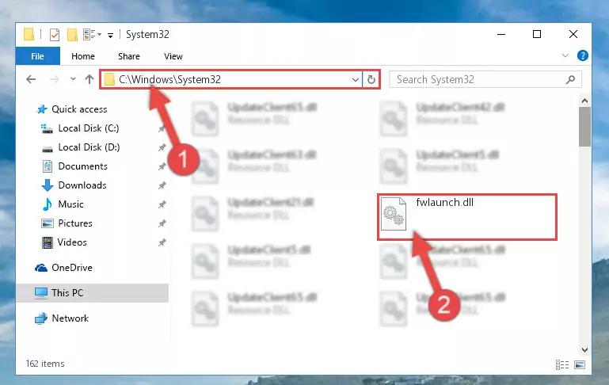Click the Search System32 box
This screenshot has width=609, height=385.
[485, 80]
